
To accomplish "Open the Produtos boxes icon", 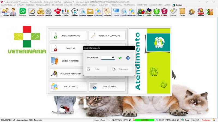I will [x=41, y=12].
